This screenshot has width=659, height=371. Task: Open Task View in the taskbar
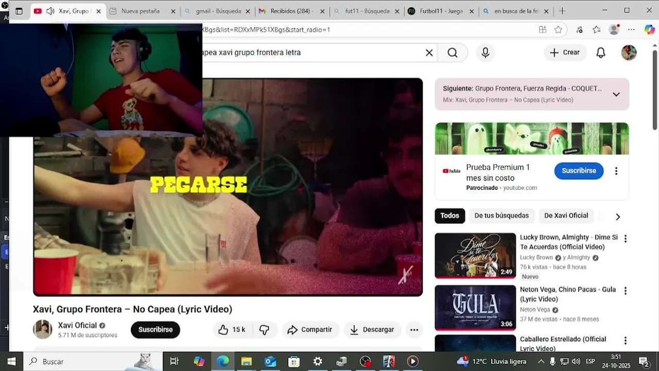tap(175, 362)
